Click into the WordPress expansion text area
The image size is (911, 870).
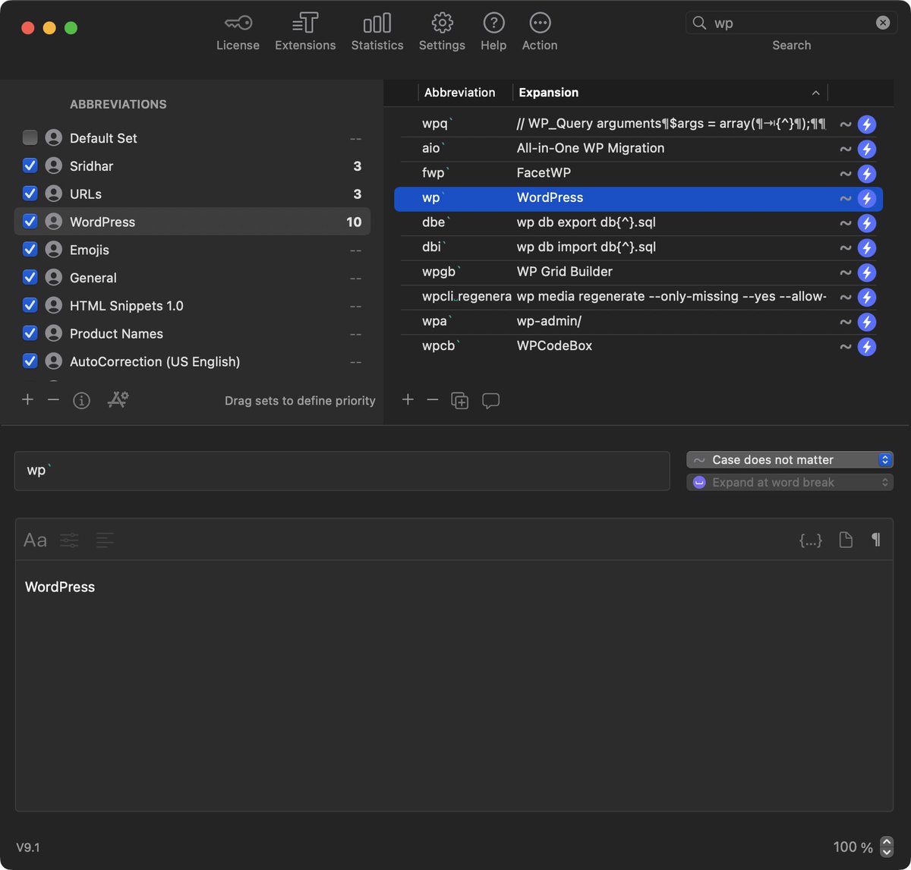click(x=454, y=686)
